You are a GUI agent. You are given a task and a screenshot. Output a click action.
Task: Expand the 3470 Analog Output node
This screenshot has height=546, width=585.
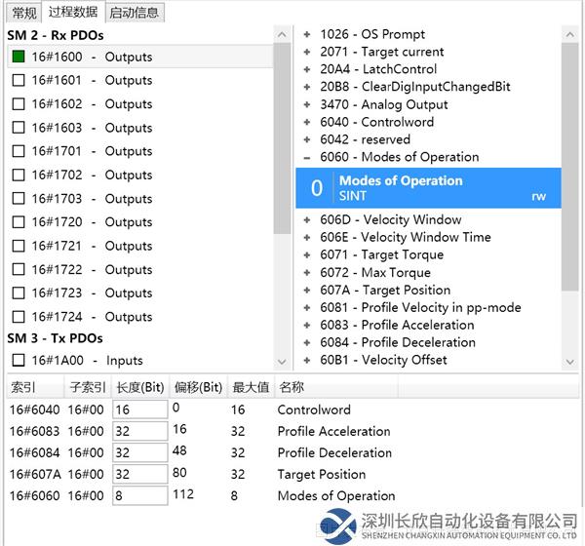[307, 104]
